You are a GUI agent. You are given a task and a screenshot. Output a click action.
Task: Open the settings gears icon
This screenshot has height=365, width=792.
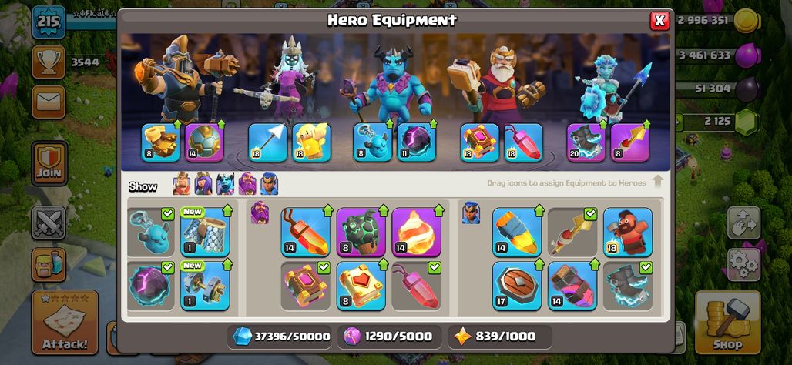[744, 264]
